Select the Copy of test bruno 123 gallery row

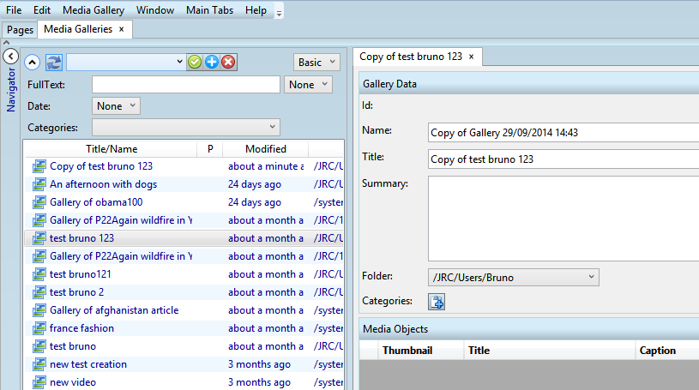pos(184,166)
